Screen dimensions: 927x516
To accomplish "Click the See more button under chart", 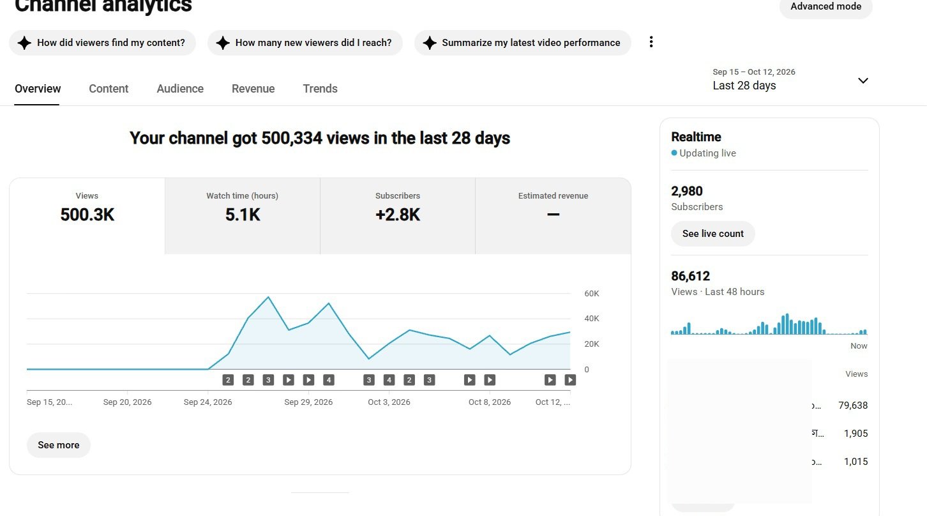I will pos(59,445).
